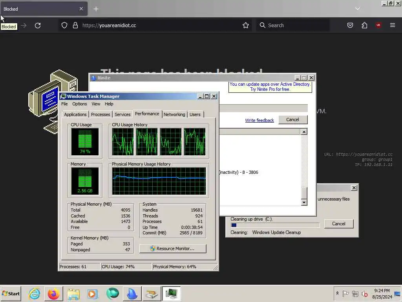
Task: Open the Firefox hamburger application menu
Action: pyautogui.click(x=392, y=25)
